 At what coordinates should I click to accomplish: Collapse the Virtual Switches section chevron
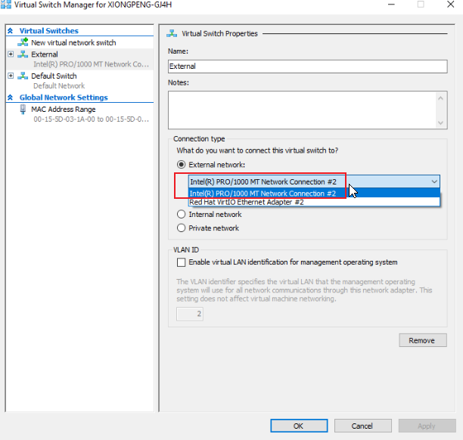point(11,31)
